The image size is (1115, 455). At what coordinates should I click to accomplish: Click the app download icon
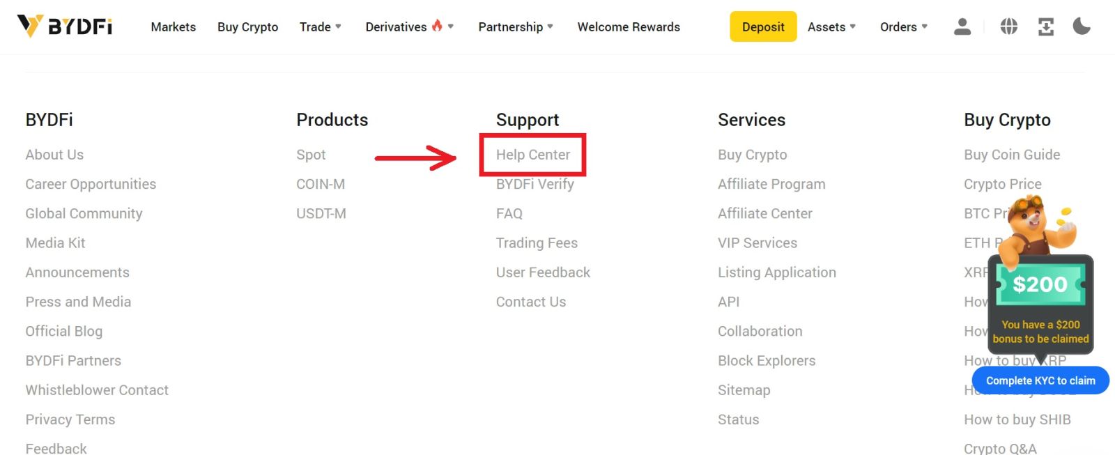point(1045,26)
